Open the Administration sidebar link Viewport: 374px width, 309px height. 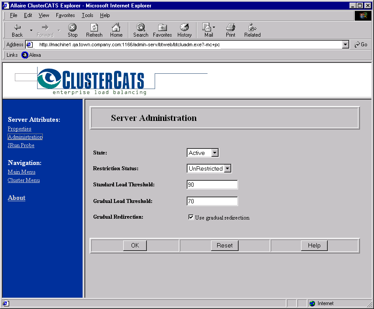(x=25, y=137)
